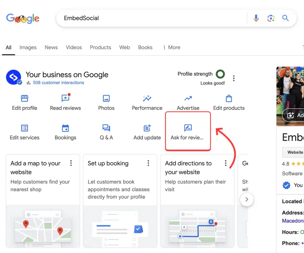Open Read reviews icon
304x253 pixels.
pyautogui.click(x=66, y=98)
